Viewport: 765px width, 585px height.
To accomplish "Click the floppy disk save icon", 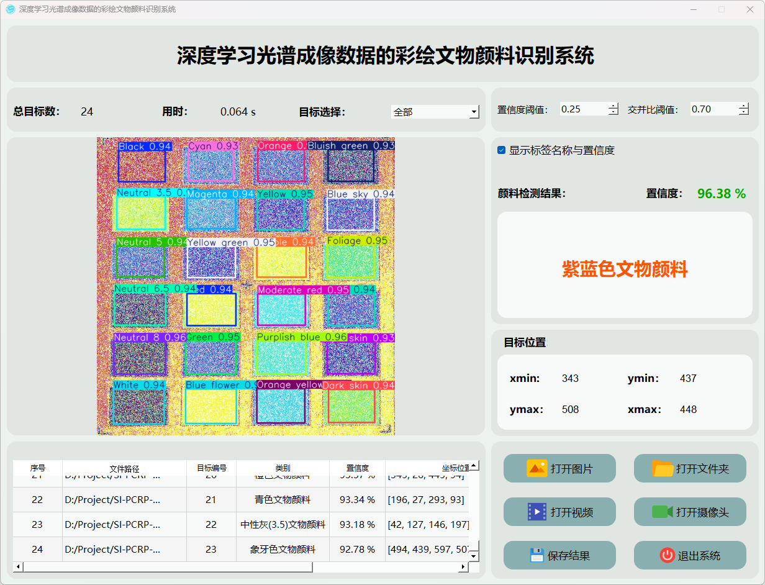I will click(537, 555).
